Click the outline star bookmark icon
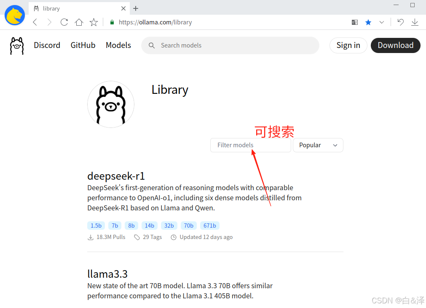Viewport: 426px width, 308px height. coord(94,22)
